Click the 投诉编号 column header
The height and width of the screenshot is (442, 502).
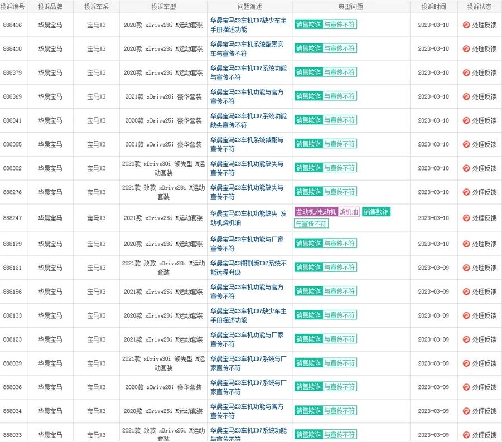click(12, 7)
